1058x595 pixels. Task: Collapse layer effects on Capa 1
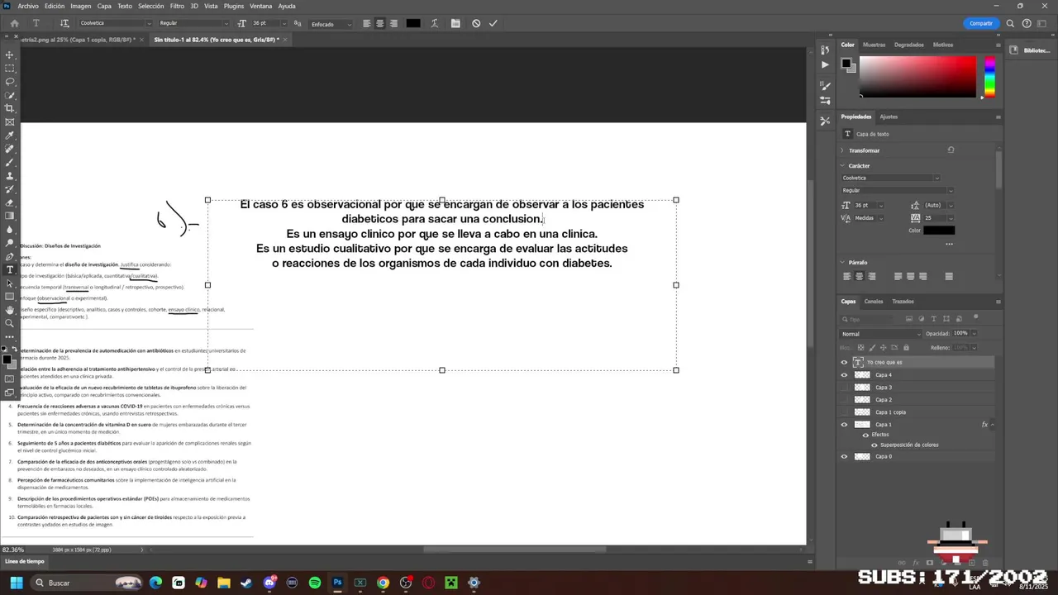tap(992, 424)
